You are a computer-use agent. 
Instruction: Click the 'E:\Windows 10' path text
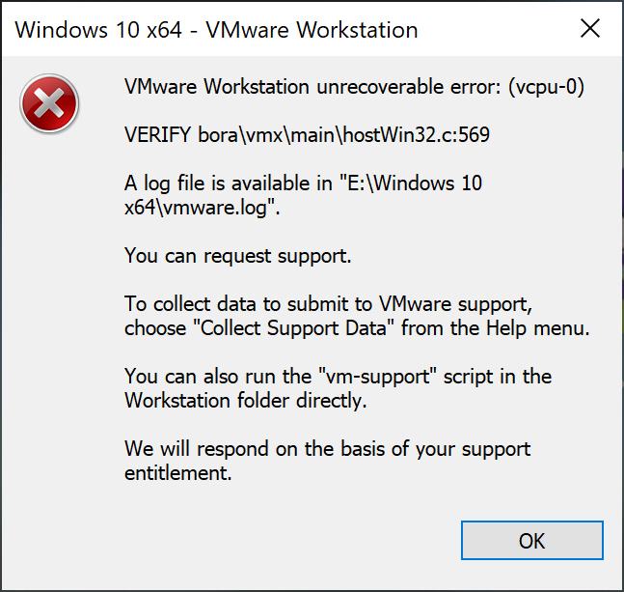point(415,183)
